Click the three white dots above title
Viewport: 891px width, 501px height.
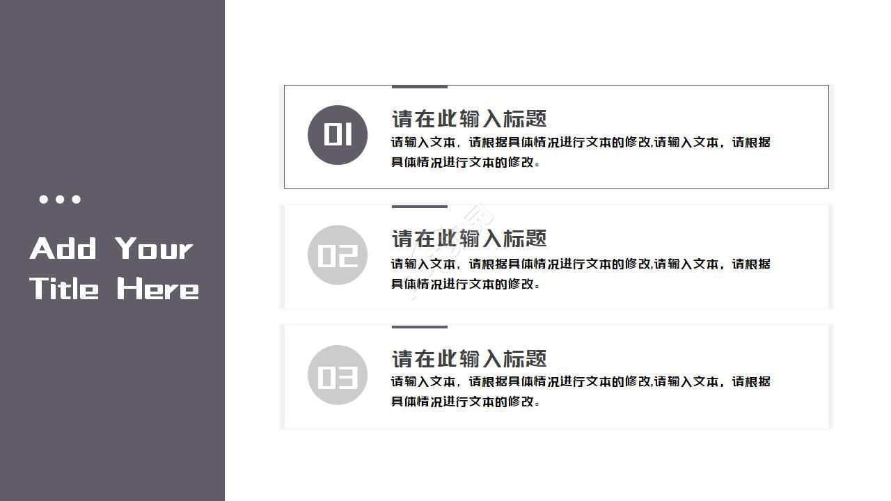point(60,200)
